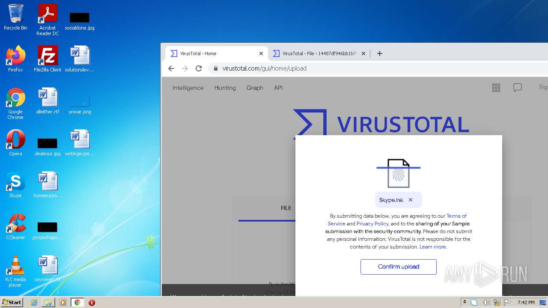Launch Acrobat Reader DC shortcut
The image size is (548, 308).
(x=48, y=20)
